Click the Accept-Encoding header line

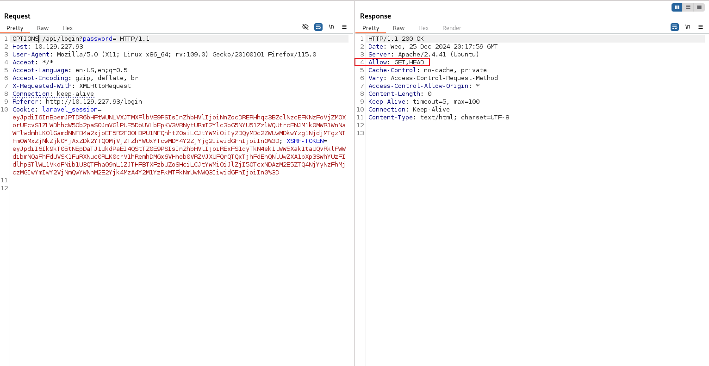click(x=75, y=78)
